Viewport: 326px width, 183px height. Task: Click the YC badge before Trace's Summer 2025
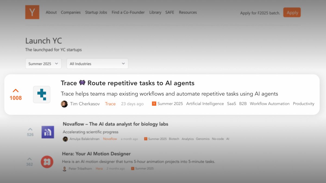coord(154,104)
